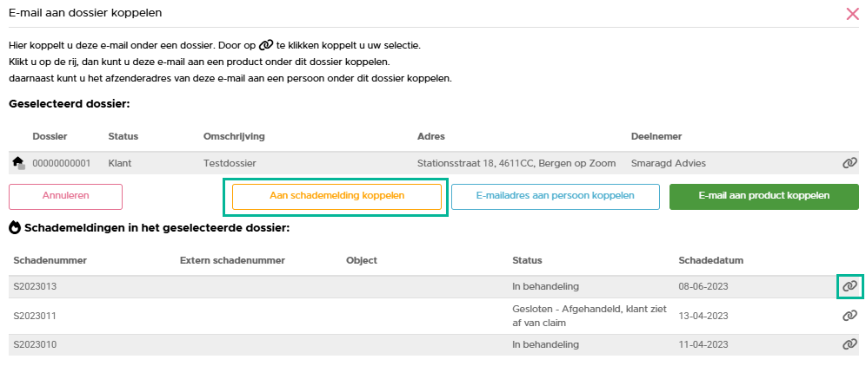This screenshot has width=866, height=379.
Task: Link e-mail to claim S2023013 via chain icon
Action: pos(849,286)
